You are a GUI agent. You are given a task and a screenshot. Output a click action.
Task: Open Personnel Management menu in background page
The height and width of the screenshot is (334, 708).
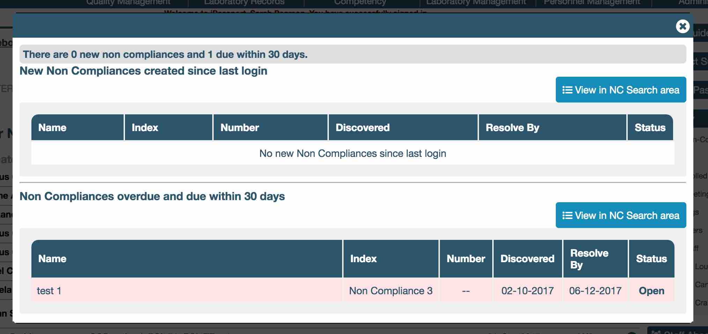point(592,3)
